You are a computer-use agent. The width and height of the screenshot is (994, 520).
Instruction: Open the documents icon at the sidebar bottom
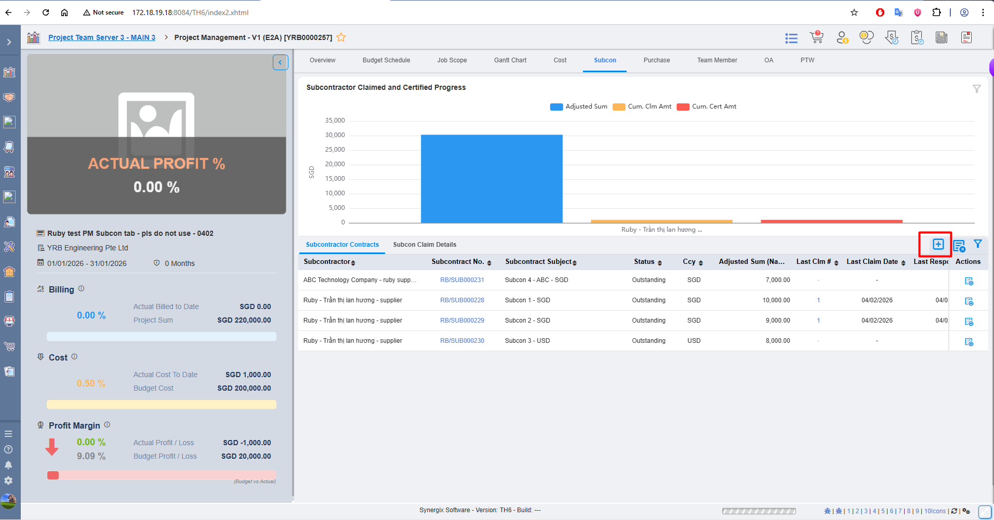(9, 371)
